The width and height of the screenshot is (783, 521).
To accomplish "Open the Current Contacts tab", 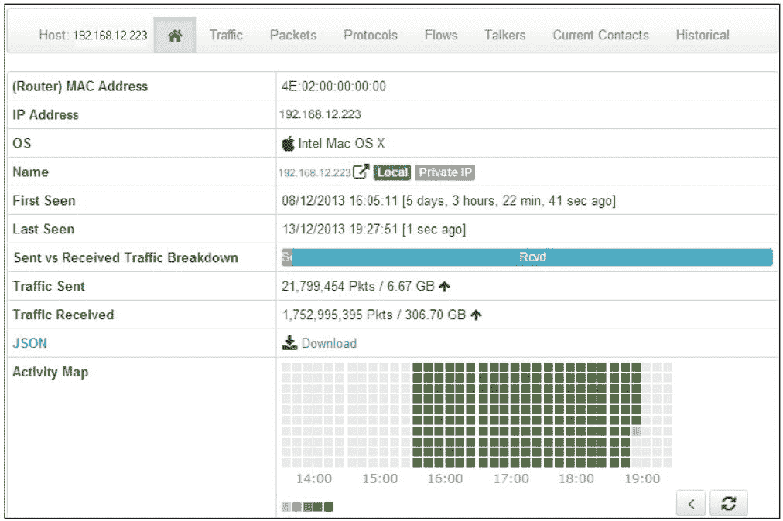I will point(600,36).
